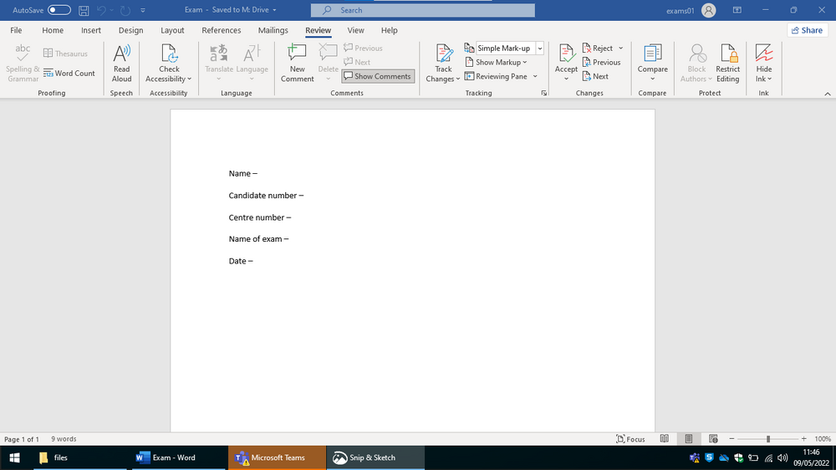The height and width of the screenshot is (470, 836).
Task: Switch to the Design tab
Action: (x=130, y=30)
